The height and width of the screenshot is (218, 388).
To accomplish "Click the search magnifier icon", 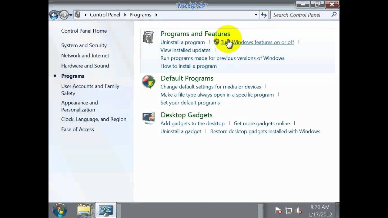I will (x=334, y=14).
